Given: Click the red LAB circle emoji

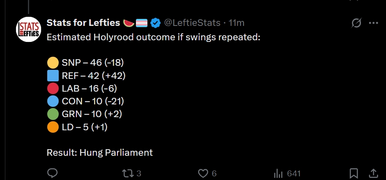Looking at the screenshot, I should (53, 88).
